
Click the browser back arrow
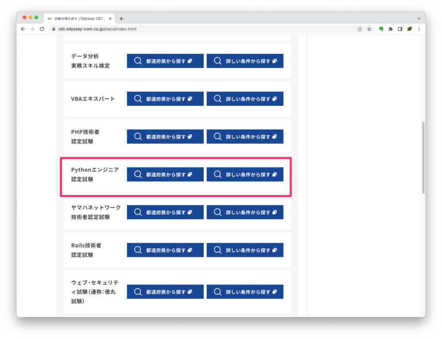[23, 29]
